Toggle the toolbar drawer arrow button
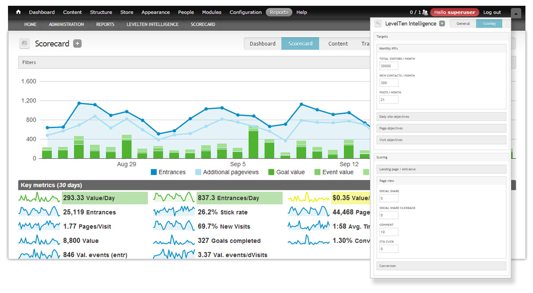This screenshot has width=533, height=293. pyautogui.click(x=516, y=13)
